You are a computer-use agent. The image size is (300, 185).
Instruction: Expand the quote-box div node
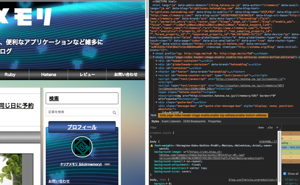coord(156,102)
